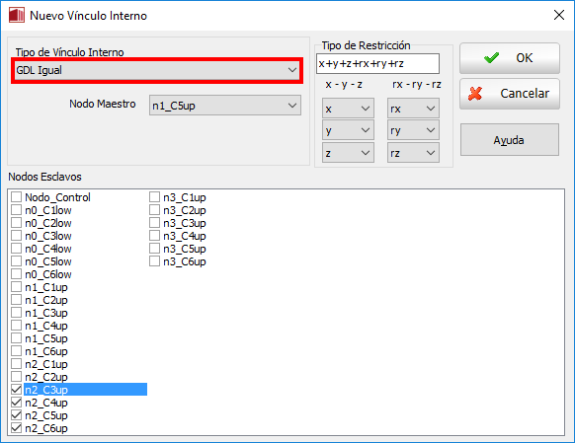Select the n3_C6up checkbox
The height and width of the screenshot is (443, 575).
154,261
